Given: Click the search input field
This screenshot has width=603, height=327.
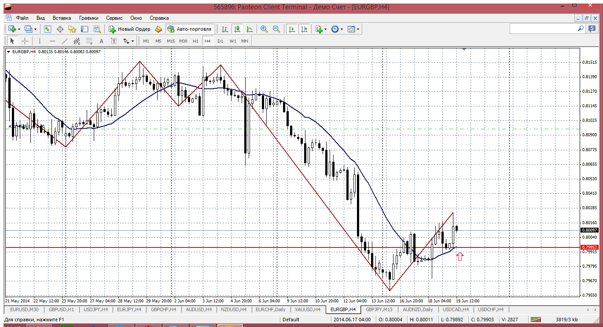Looking at the screenshot, I should (x=543, y=29).
